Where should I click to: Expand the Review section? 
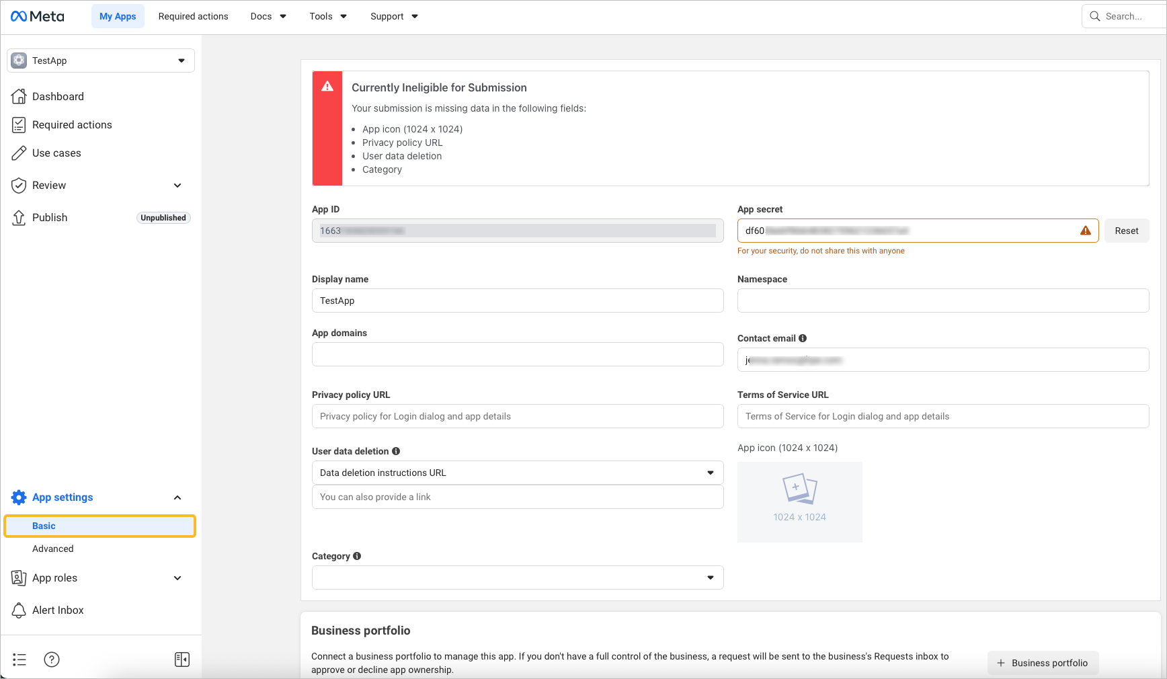pyautogui.click(x=177, y=186)
